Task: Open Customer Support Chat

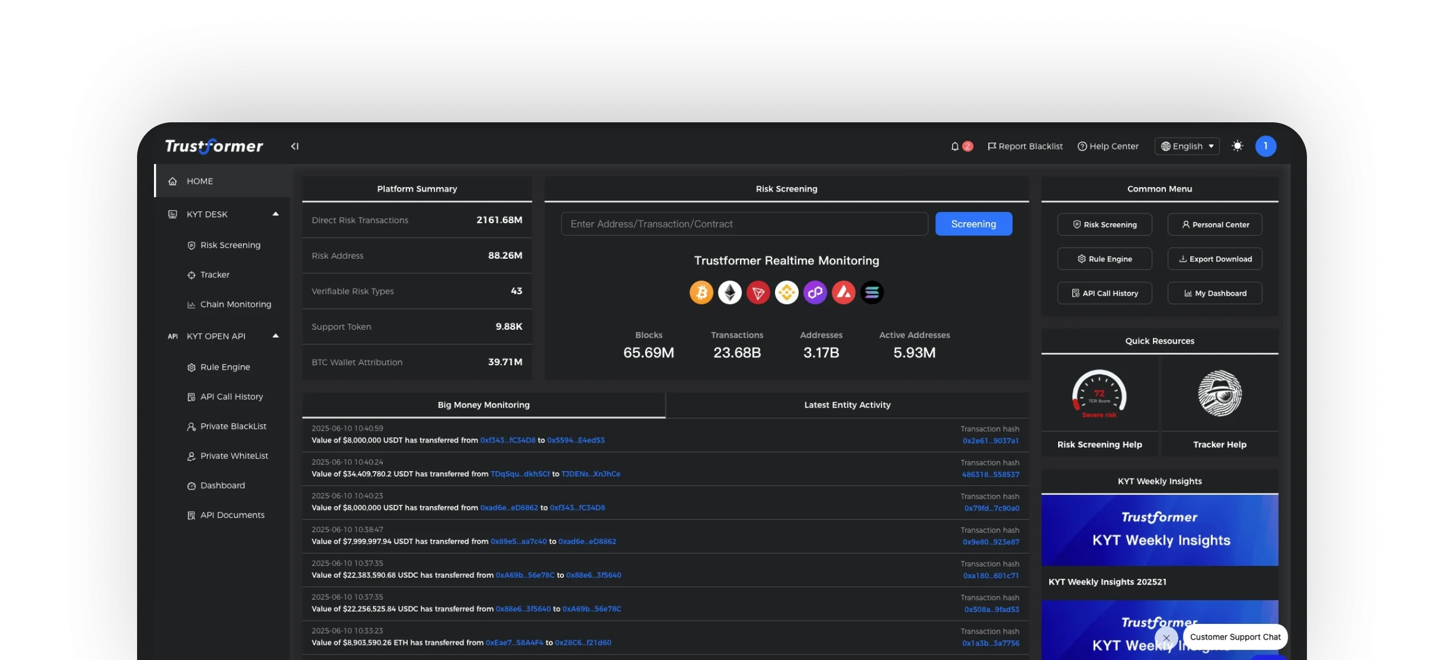Action: [1235, 637]
